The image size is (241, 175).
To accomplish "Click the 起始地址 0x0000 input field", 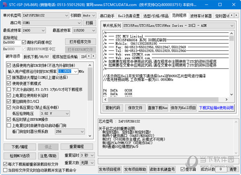I will click(x=12, y=43).
